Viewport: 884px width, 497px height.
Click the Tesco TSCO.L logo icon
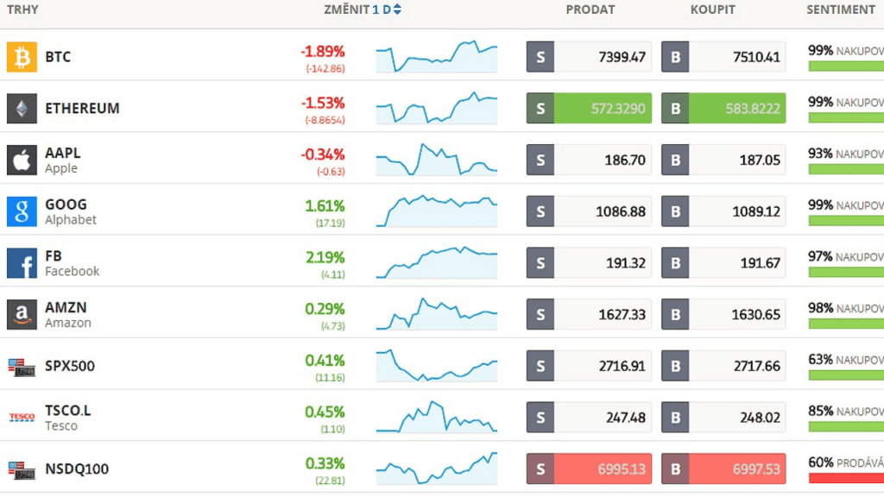click(x=22, y=418)
